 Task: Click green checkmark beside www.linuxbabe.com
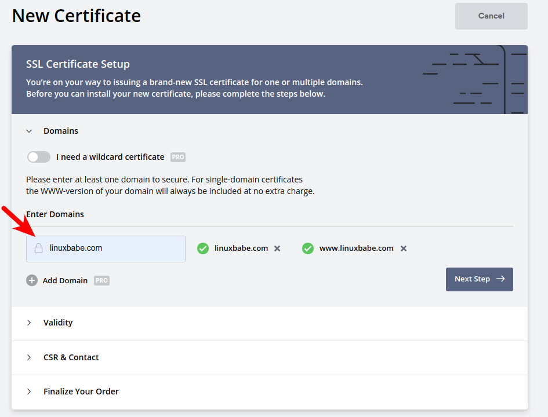coord(308,248)
